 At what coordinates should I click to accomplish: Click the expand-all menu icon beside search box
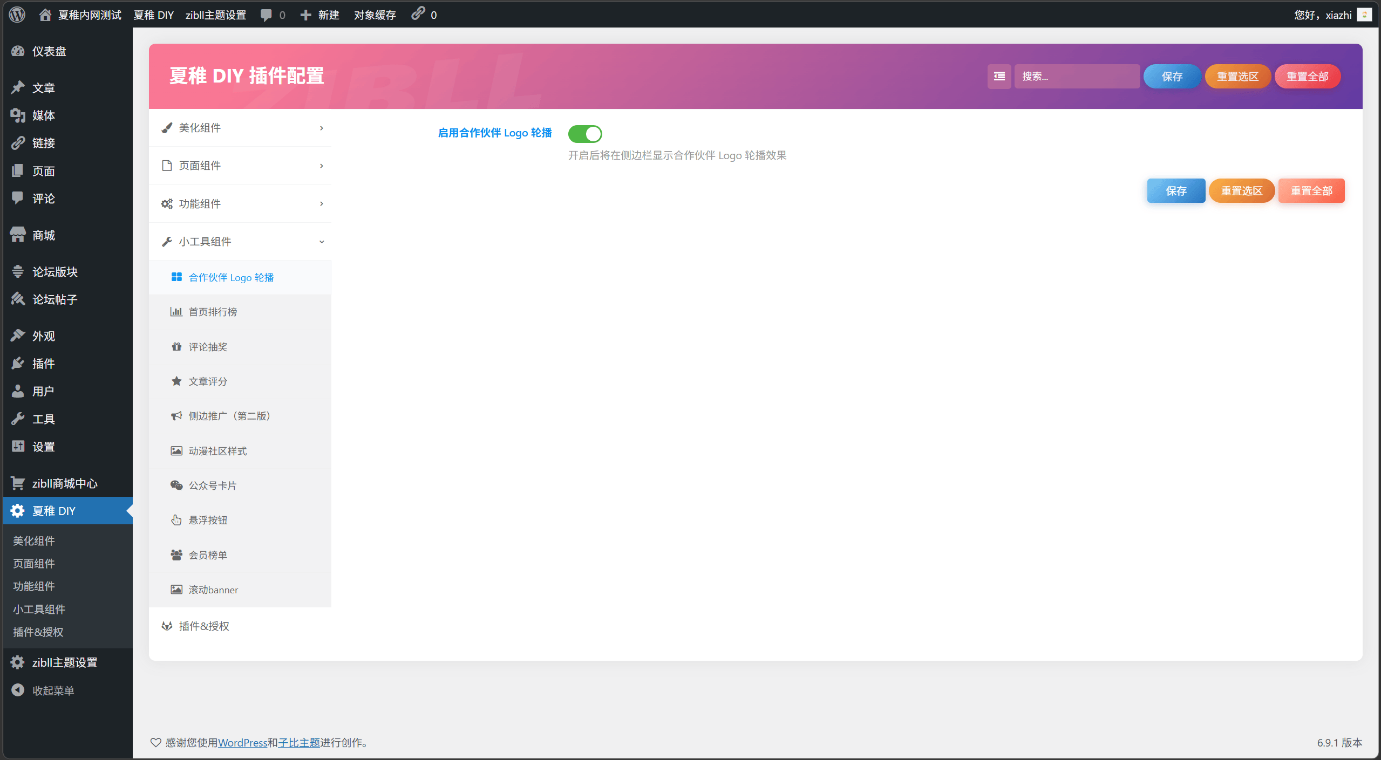[999, 76]
